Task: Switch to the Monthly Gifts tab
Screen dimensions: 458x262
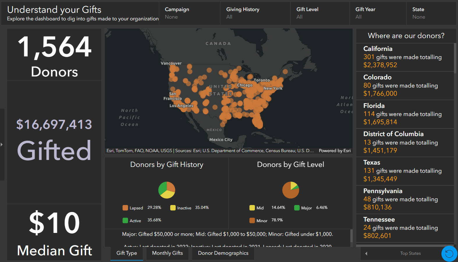Action: click(167, 253)
